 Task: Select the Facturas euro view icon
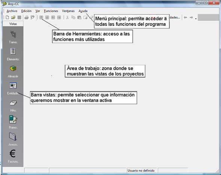click(12, 154)
